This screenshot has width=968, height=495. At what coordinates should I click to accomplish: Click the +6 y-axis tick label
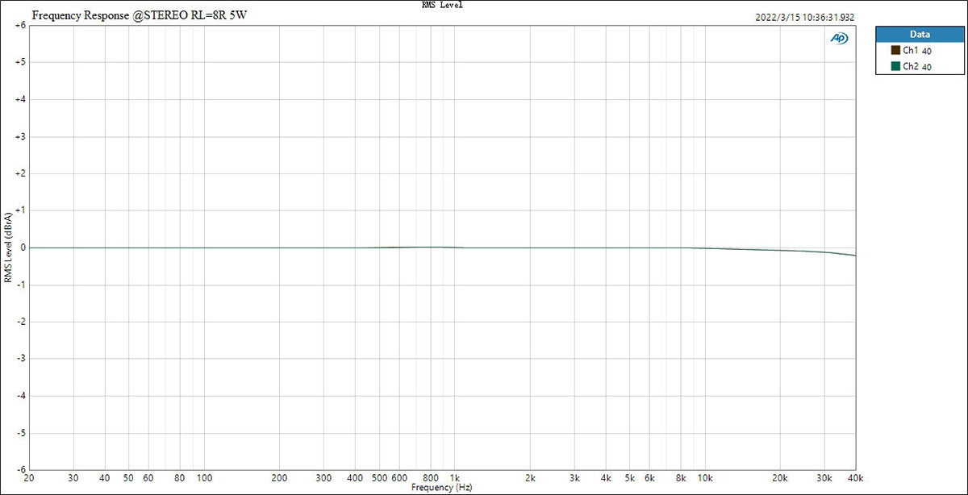coord(19,25)
